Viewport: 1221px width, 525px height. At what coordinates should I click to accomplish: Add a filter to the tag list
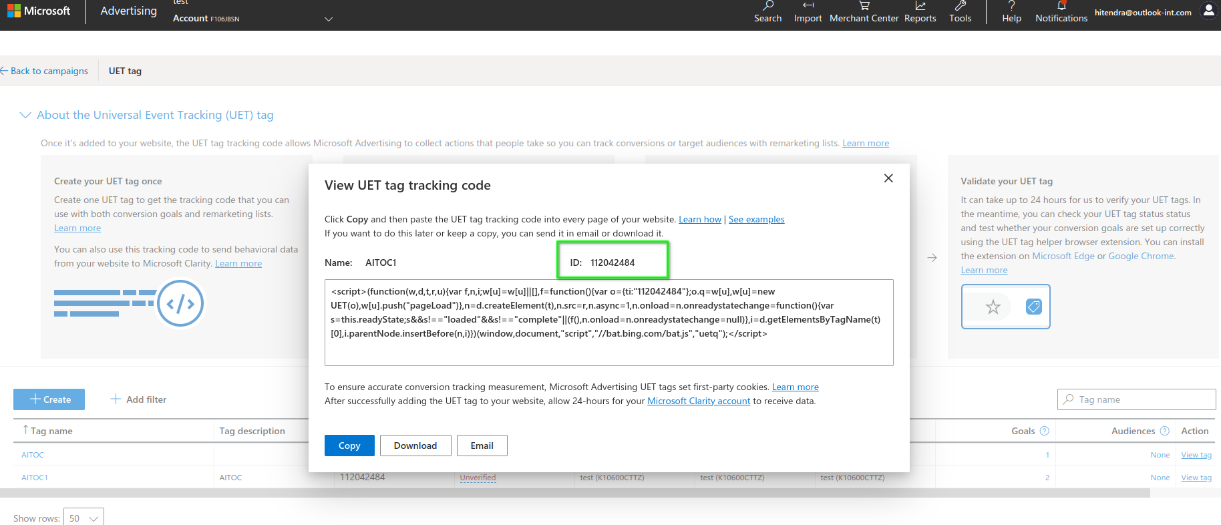coord(138,399)
